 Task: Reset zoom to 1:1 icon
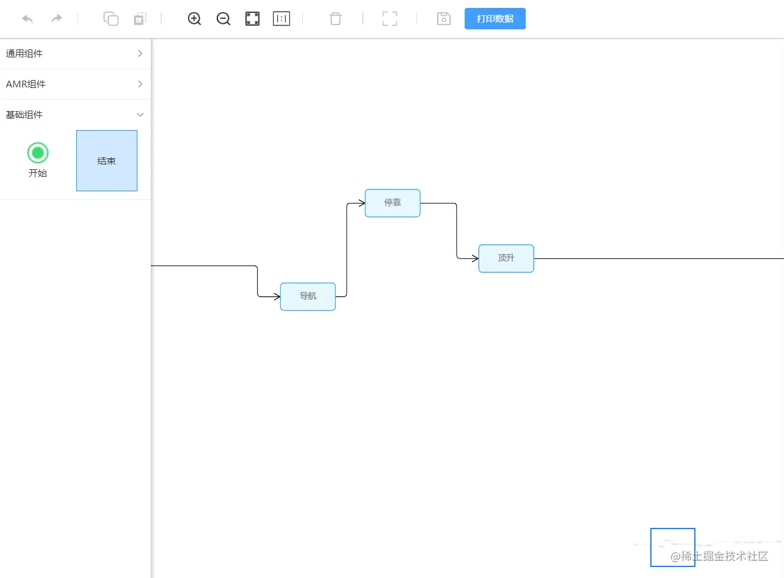281,19
